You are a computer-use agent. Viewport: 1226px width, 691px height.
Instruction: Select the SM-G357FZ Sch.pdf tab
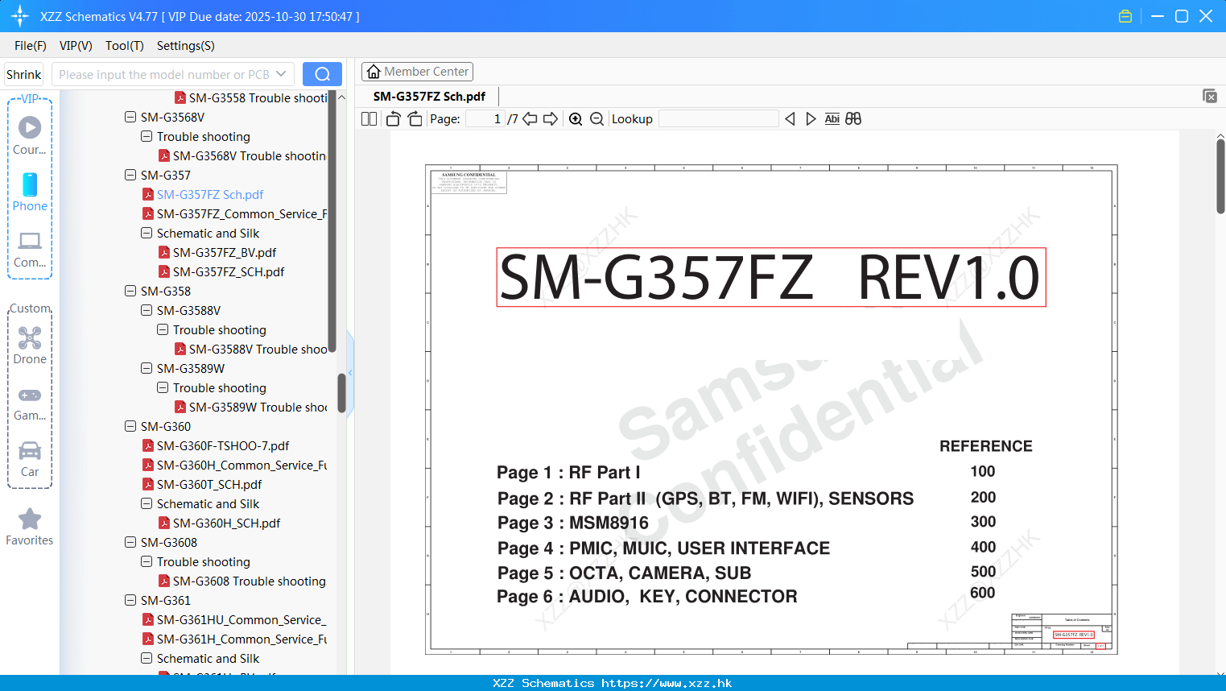click(x=429, y=96)
